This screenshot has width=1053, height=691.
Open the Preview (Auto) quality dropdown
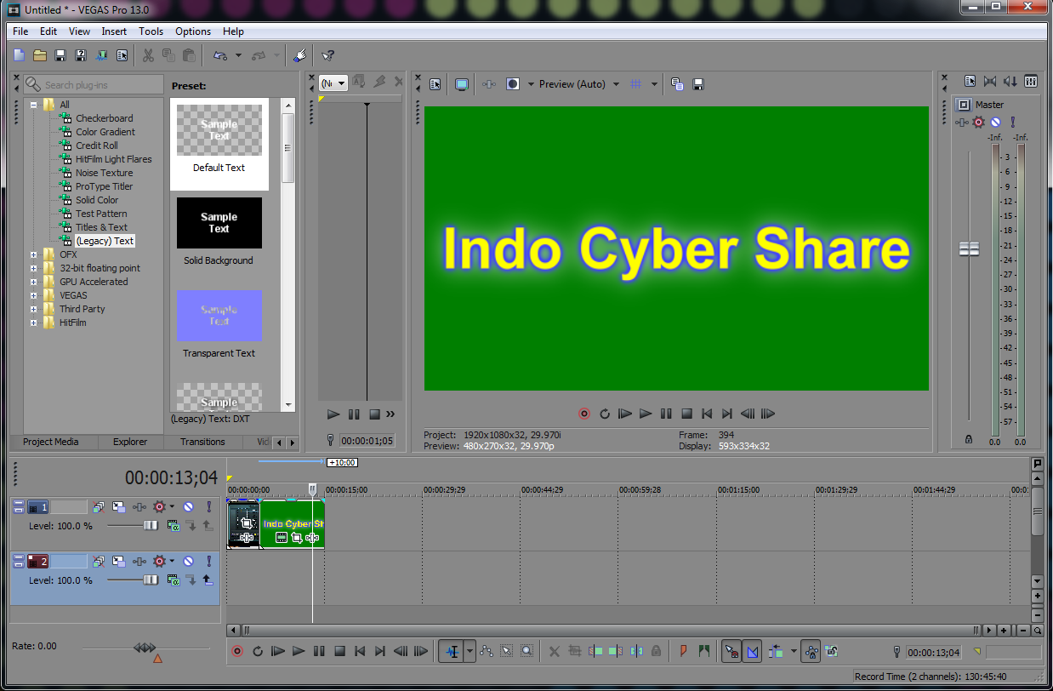(616, 84)
